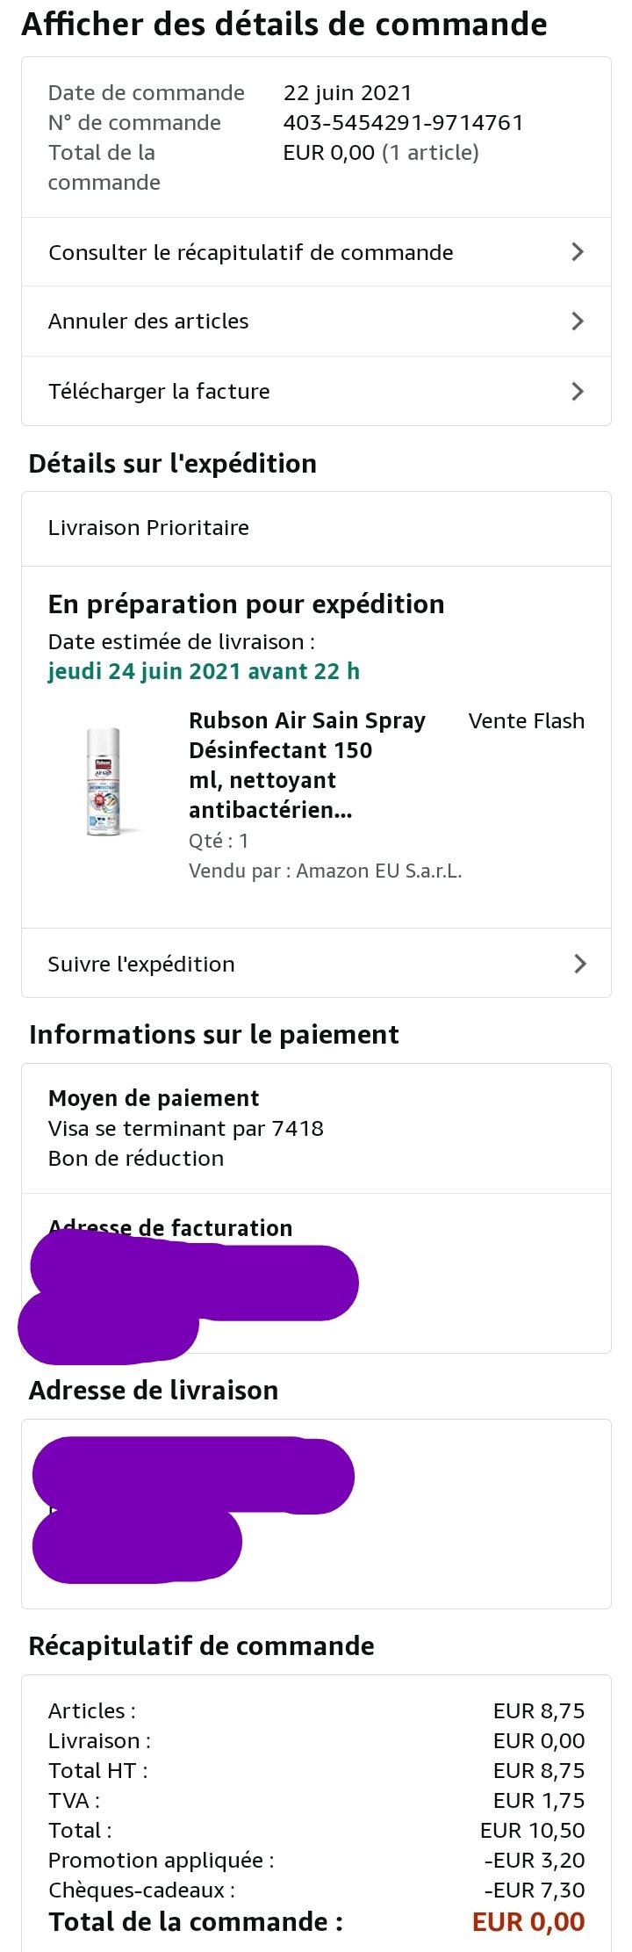Download the invoice via Télécharger la facture
Image resolution: width=632 pixels, height=1952 pixels.
(316, 391)
